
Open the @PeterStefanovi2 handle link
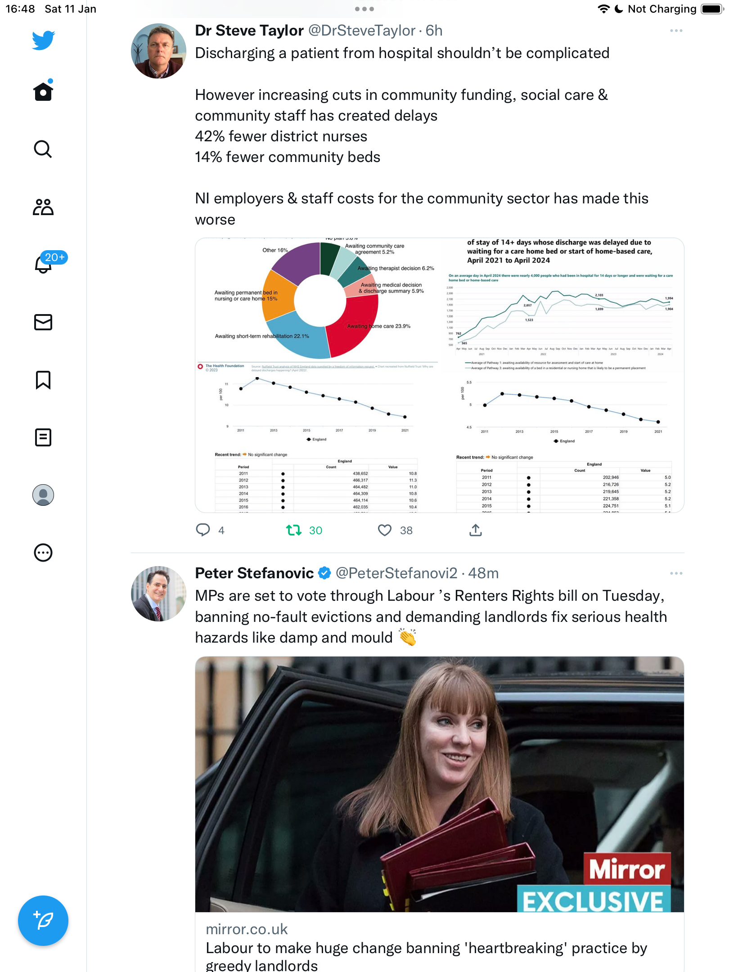pyautogui.click(x=396, y=573)
